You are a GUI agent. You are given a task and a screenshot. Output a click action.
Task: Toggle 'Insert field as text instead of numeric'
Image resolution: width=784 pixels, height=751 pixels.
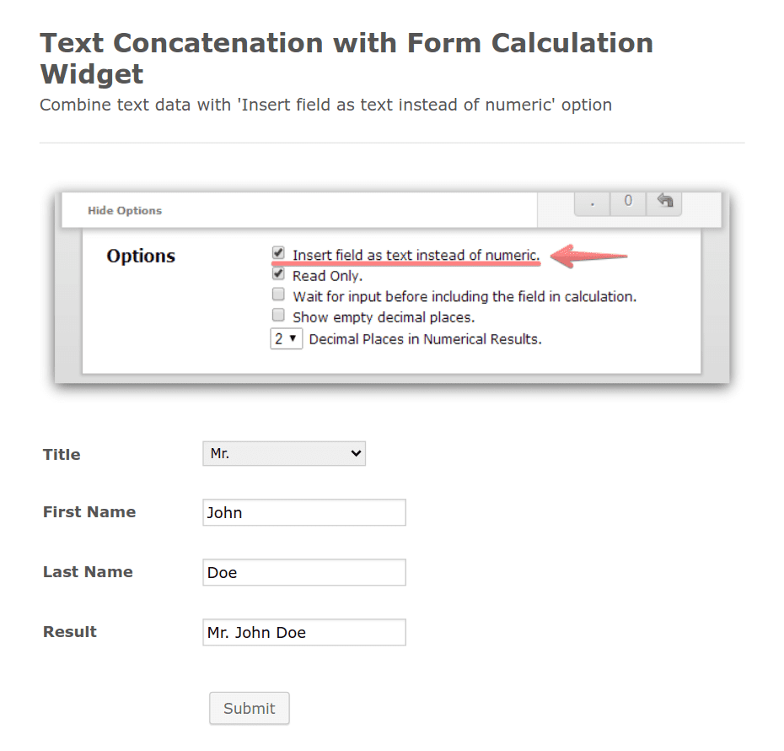pos(278,251)
